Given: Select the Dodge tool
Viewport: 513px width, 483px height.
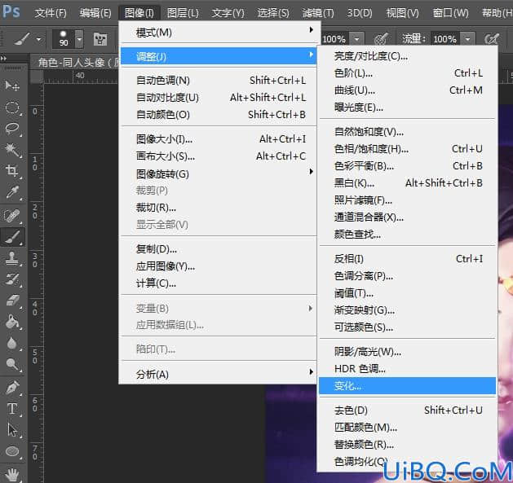Looking at the screenshot, I should click(12, 364).
